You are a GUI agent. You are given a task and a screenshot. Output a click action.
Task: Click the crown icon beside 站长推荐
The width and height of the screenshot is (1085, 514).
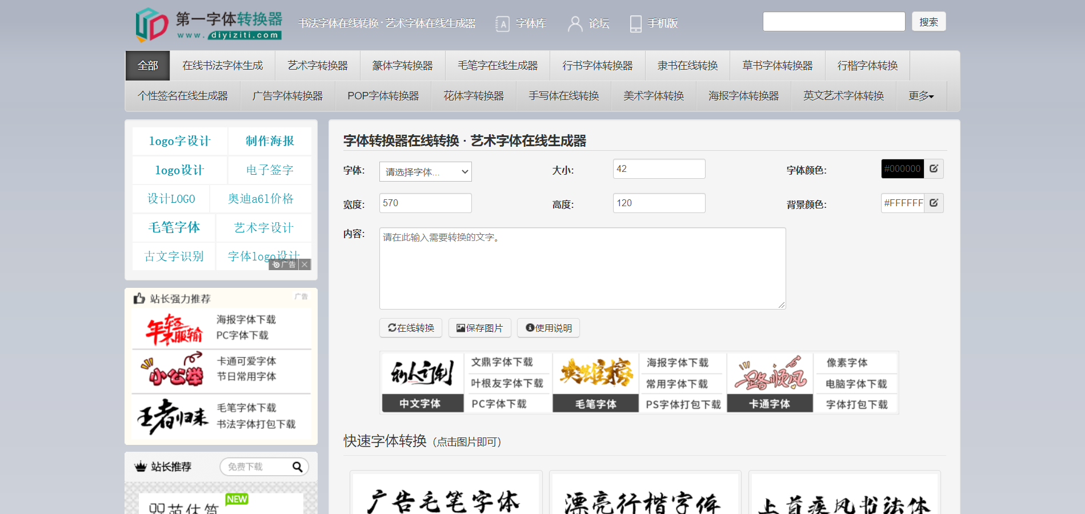pyautogui.click(x=141, y=467)
